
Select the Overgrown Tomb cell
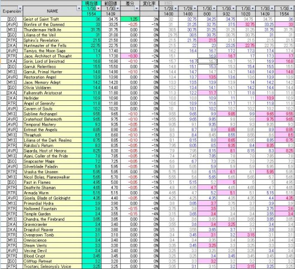click(x=52, y=235)
